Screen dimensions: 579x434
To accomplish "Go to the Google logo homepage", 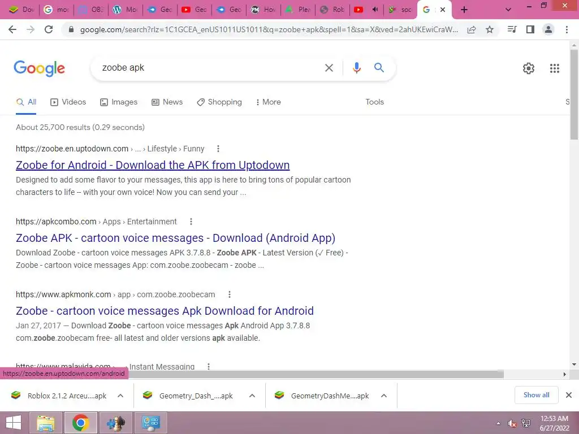I will point(40,68).
